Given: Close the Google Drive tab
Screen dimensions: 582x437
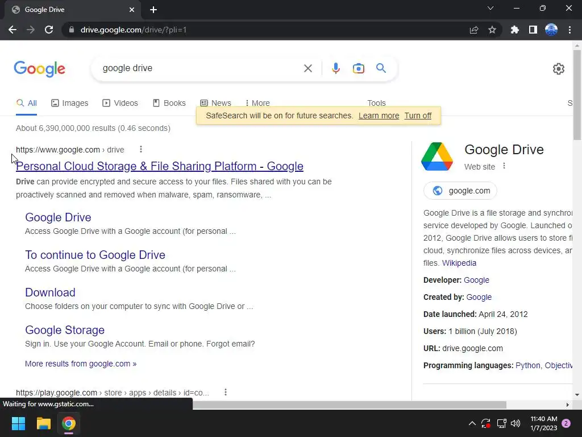Looking at the screenshot, I should pyautogui.click(x=132, y=10).
